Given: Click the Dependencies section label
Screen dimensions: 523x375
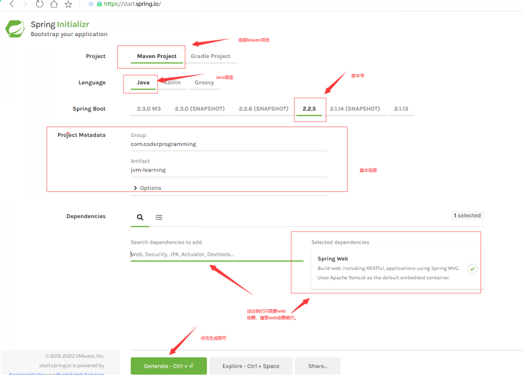Looking at the screenshot, I should [86, 217].
